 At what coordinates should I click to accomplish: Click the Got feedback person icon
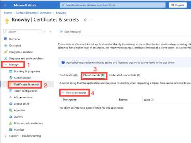pyautogui.click(x=61, y=31)
